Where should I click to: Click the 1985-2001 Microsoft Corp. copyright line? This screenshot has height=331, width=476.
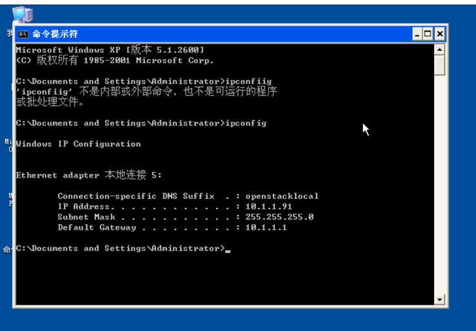pos(115,61)
